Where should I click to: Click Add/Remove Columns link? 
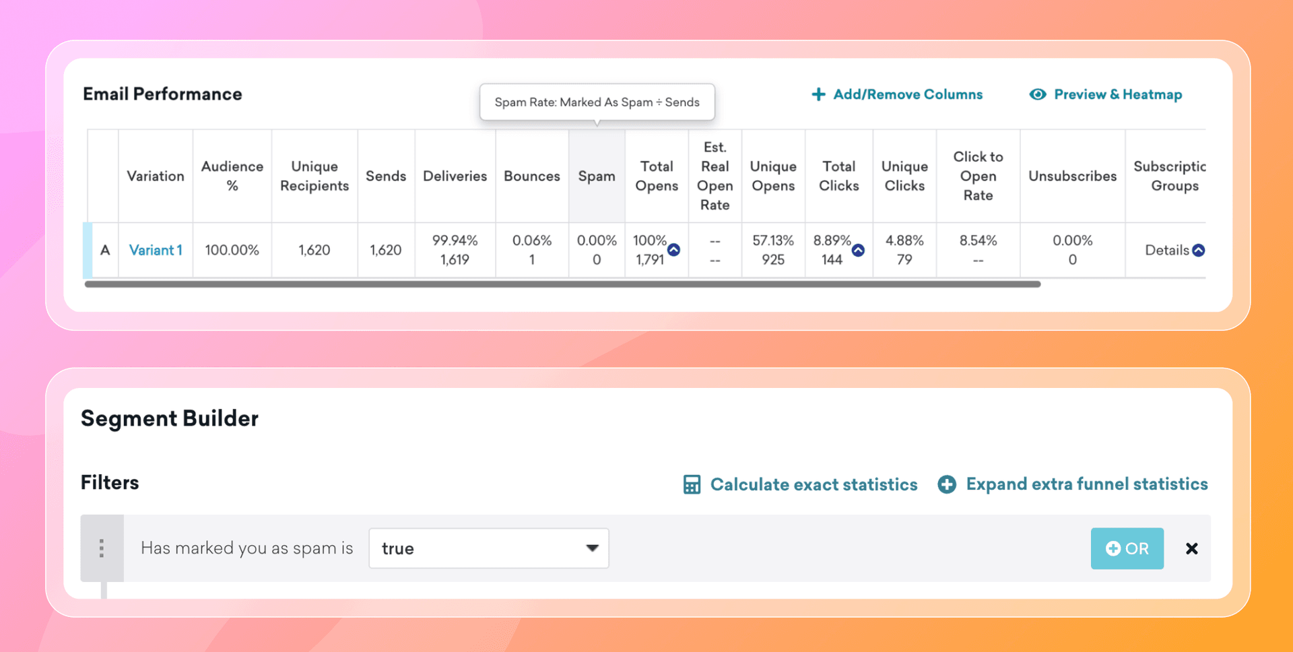click(x=908, y=94)
